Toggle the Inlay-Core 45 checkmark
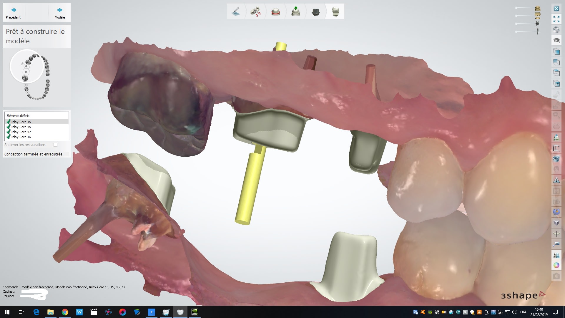The height and width of the screenshot is (318, 565). (8, 127)
